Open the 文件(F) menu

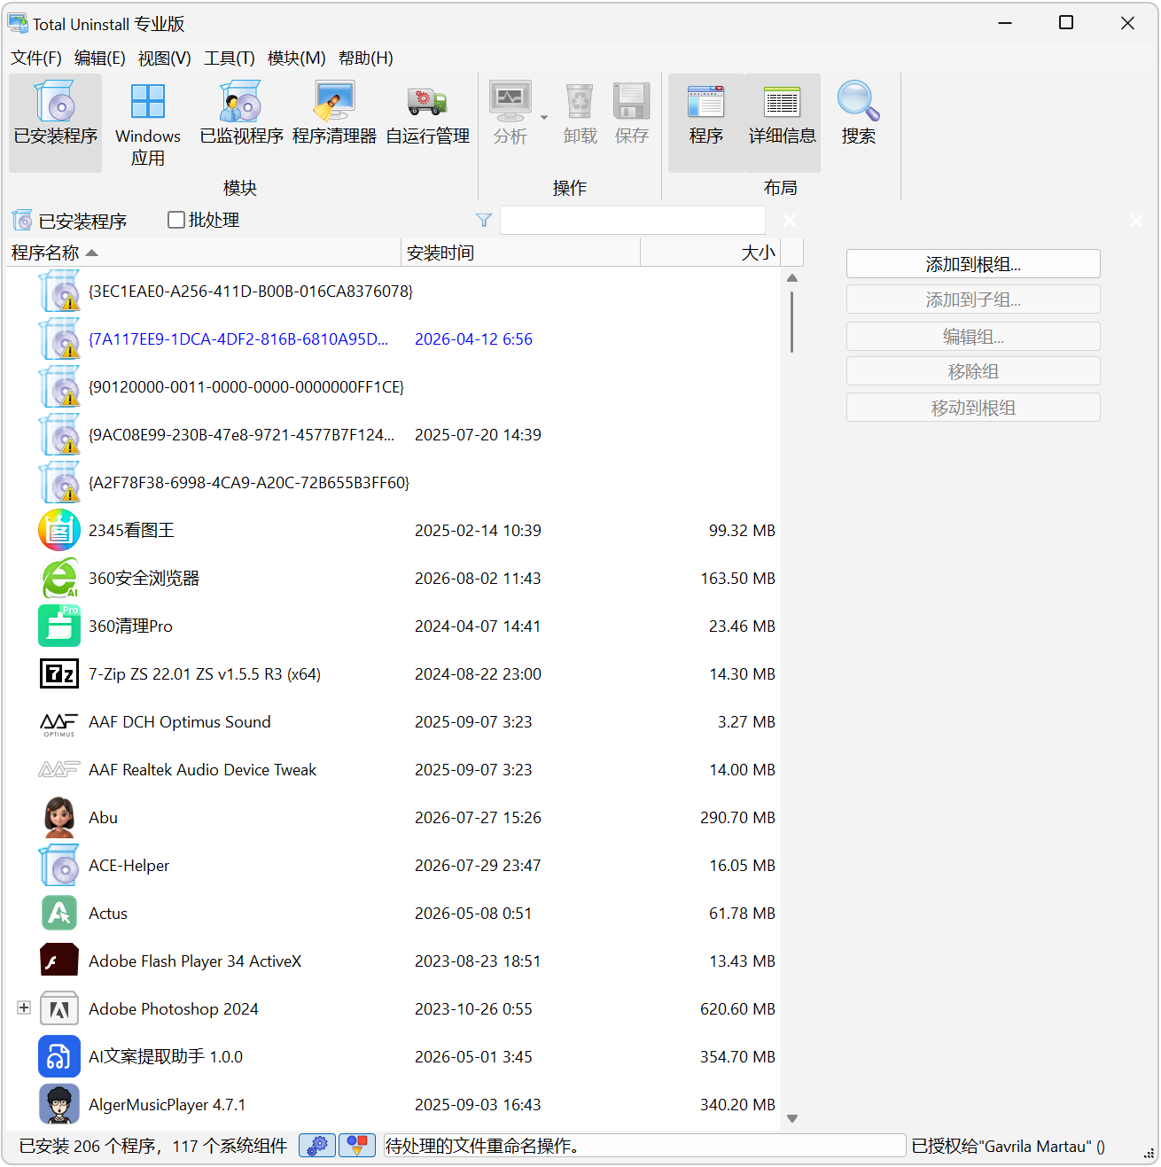pos(36,58)
